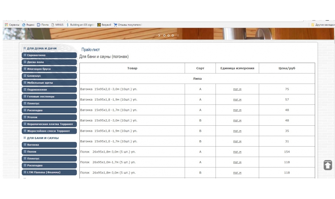This screenshot has width=335, height=199.
Task: Open Раскладка under ДЛЯ ДОМА И ДАЧИ
Action: (x=49, y=110)
